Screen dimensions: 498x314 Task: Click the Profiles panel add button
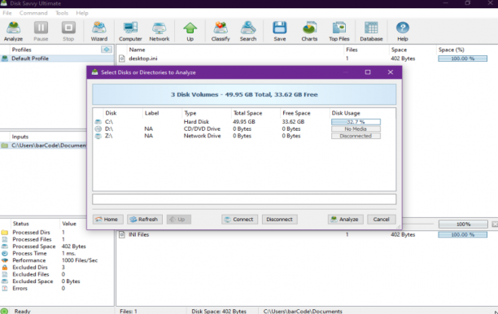point(107,50)
